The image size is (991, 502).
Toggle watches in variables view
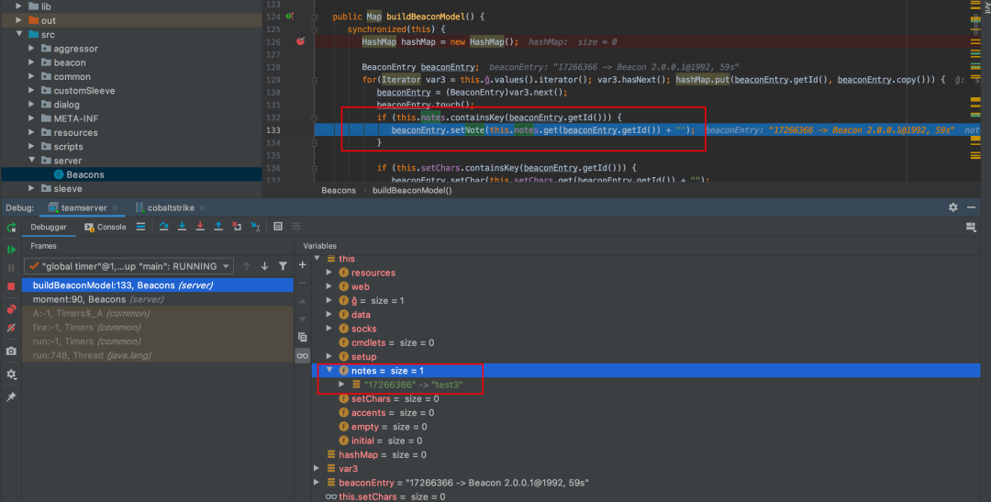[303, 356]
